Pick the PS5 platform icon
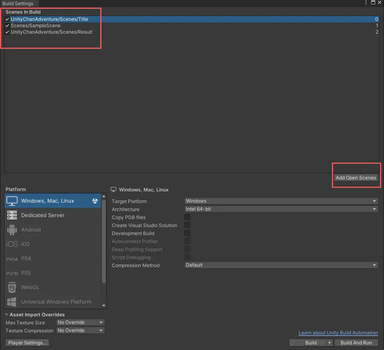384x350 pixels. pos(12,273)
